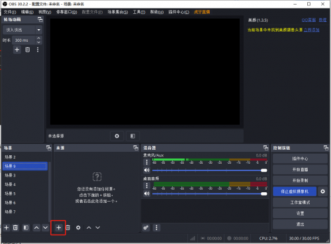331x244 pixels.
Task: Open mixer three-dot menu at panel bottom
Action: click(156, 227)
